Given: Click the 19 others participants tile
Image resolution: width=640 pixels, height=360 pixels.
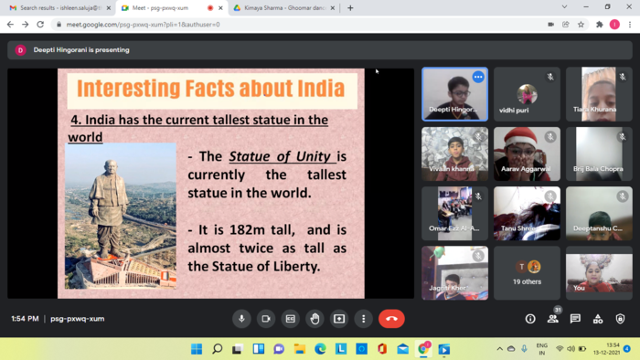Looking at the screenshot, I should (x=527, y=273).
